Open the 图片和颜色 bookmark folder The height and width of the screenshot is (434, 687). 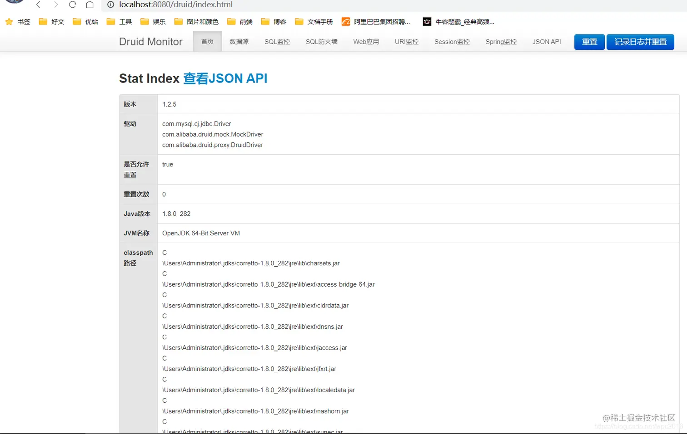click(x=196, y=22)
